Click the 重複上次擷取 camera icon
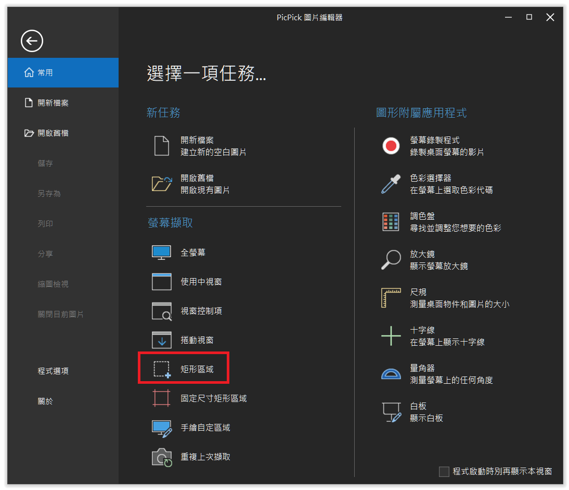This screenshot has height=490, width=569. click(162, 457)
